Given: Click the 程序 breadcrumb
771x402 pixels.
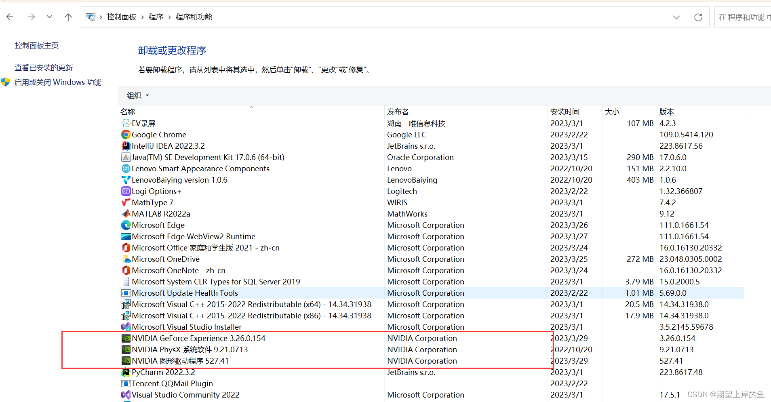Looking at the screenshot, I should click(x=156, y=17).
